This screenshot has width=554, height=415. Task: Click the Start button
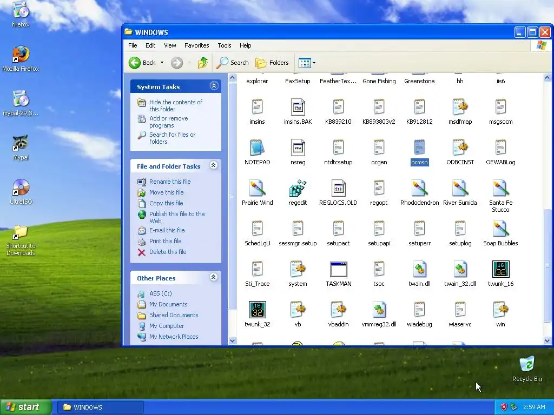[26, 407]
